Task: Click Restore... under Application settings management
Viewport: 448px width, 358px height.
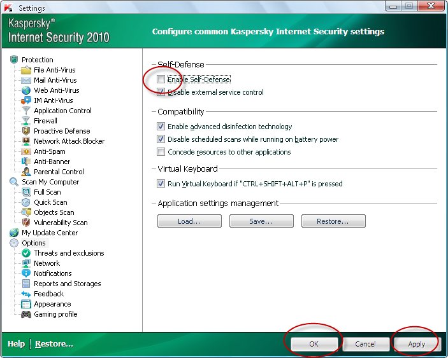Action: 333,221
